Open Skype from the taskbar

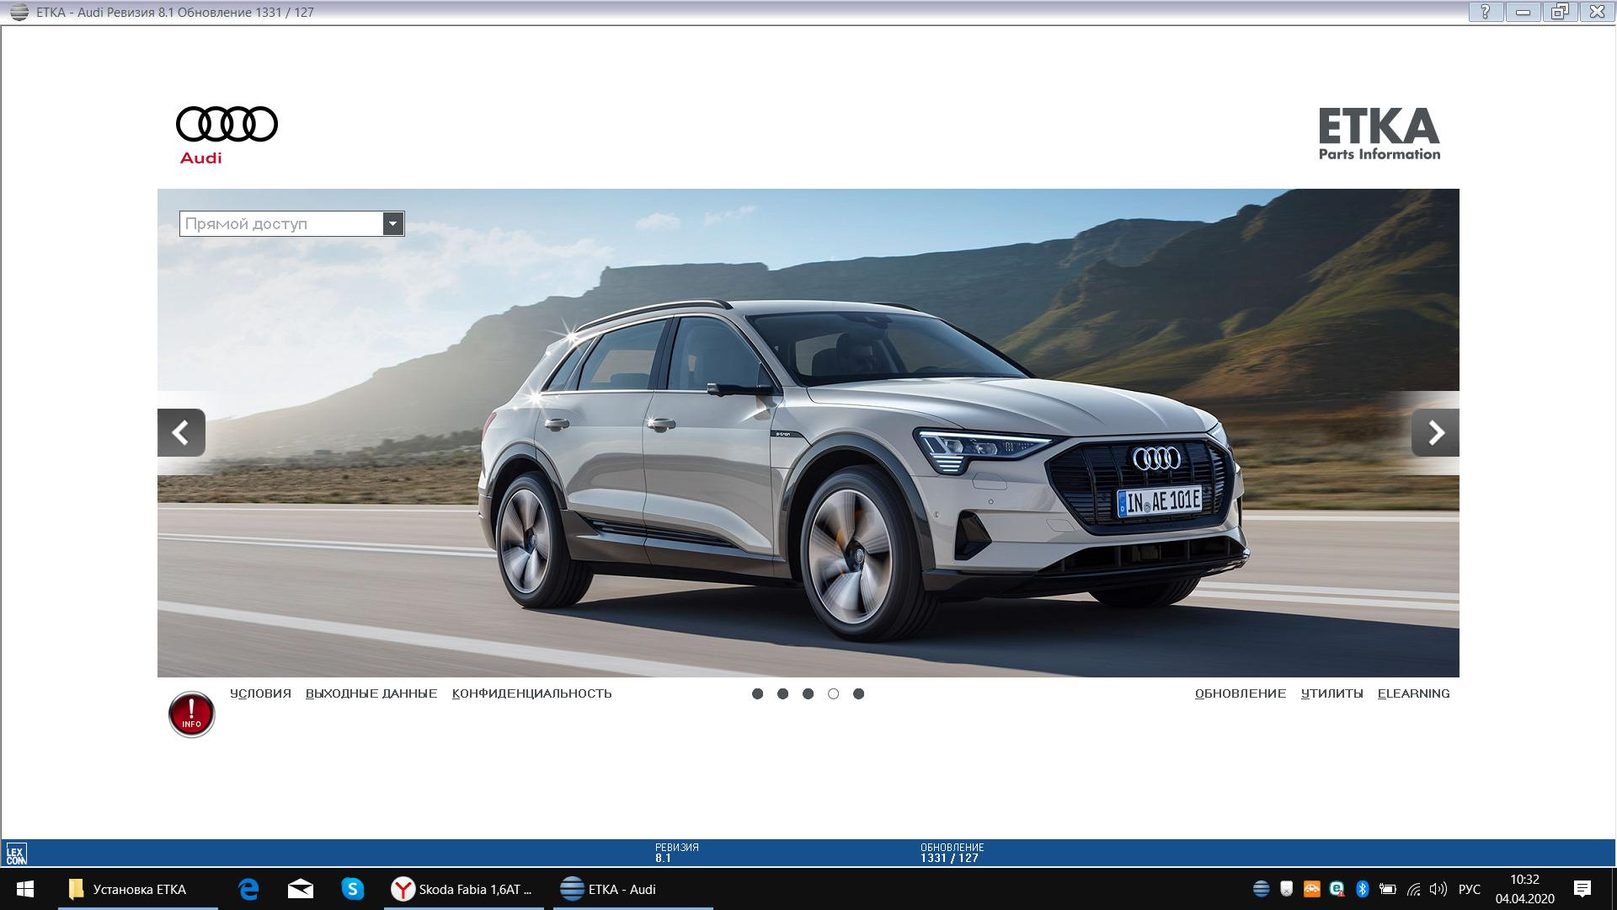tap(352, 889)
